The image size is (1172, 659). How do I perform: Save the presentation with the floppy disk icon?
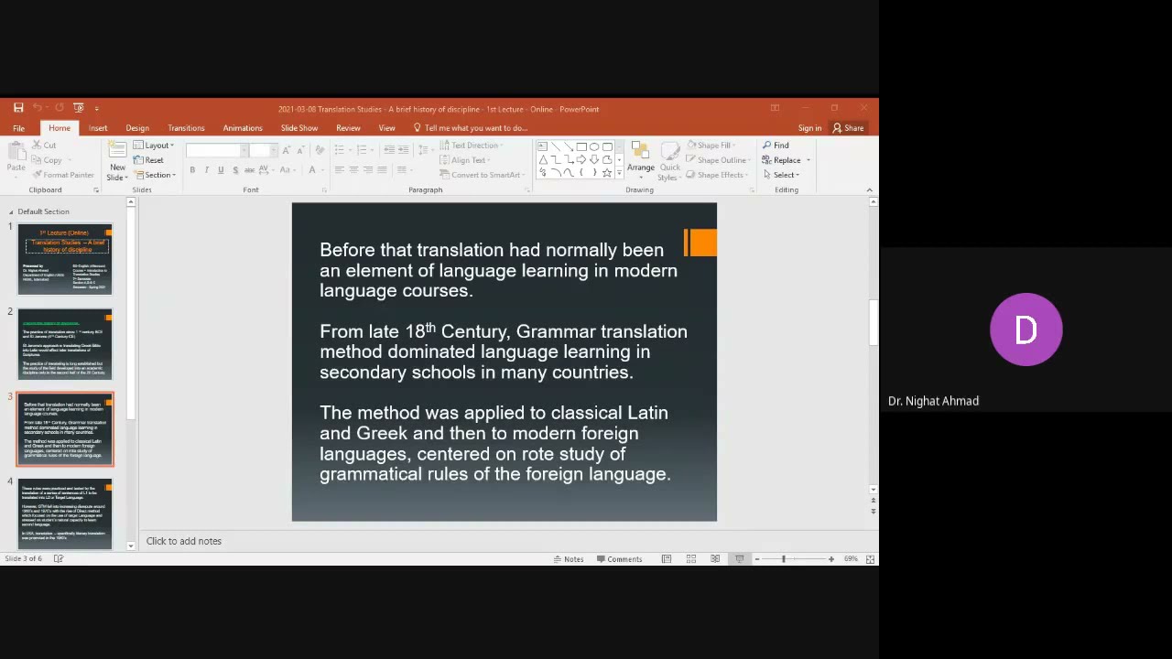[x=17, y=108]
